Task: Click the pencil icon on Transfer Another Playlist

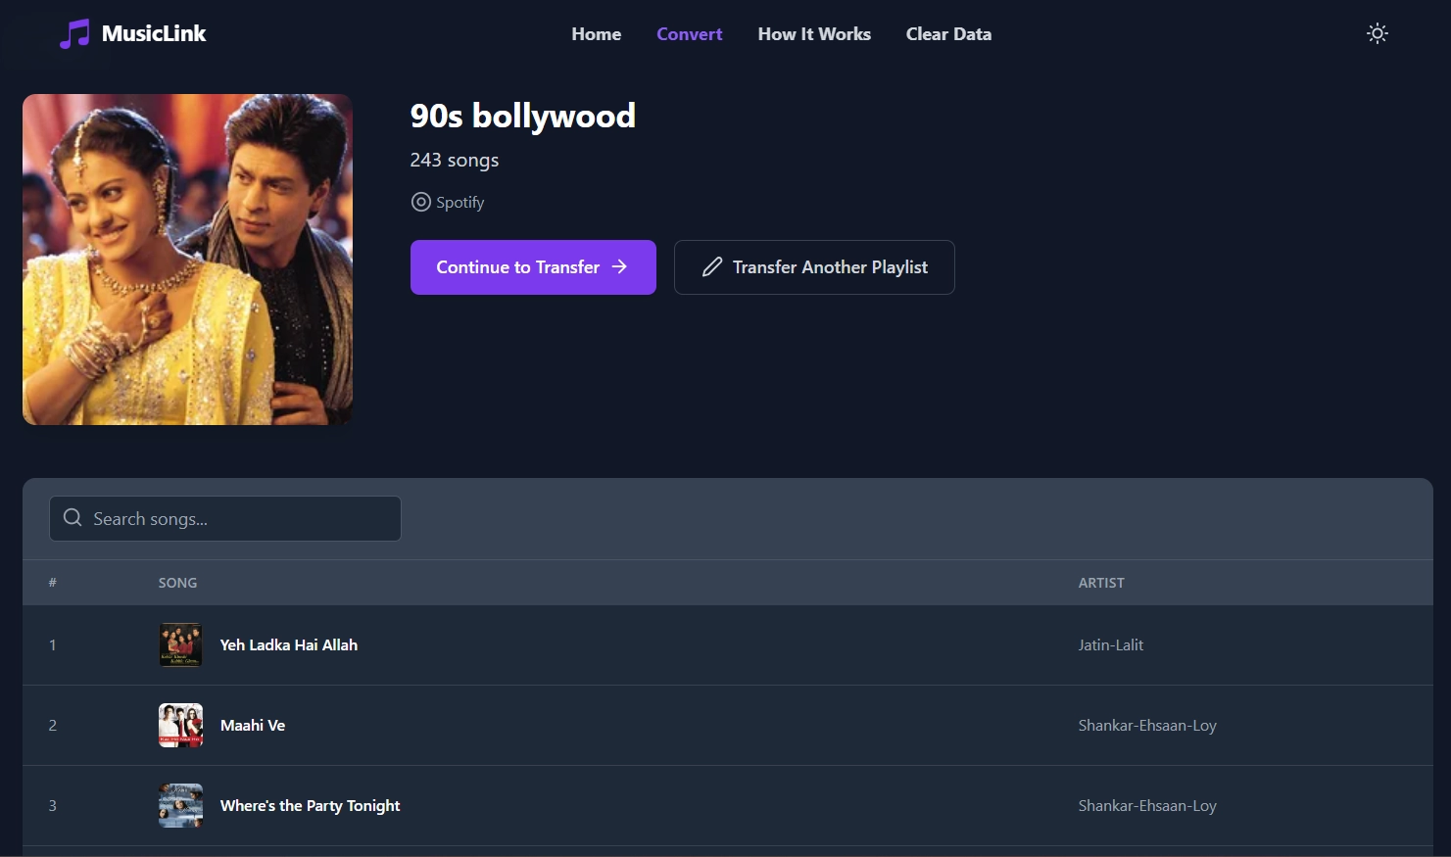Action: pyautogui.click(x=712, y=267)
